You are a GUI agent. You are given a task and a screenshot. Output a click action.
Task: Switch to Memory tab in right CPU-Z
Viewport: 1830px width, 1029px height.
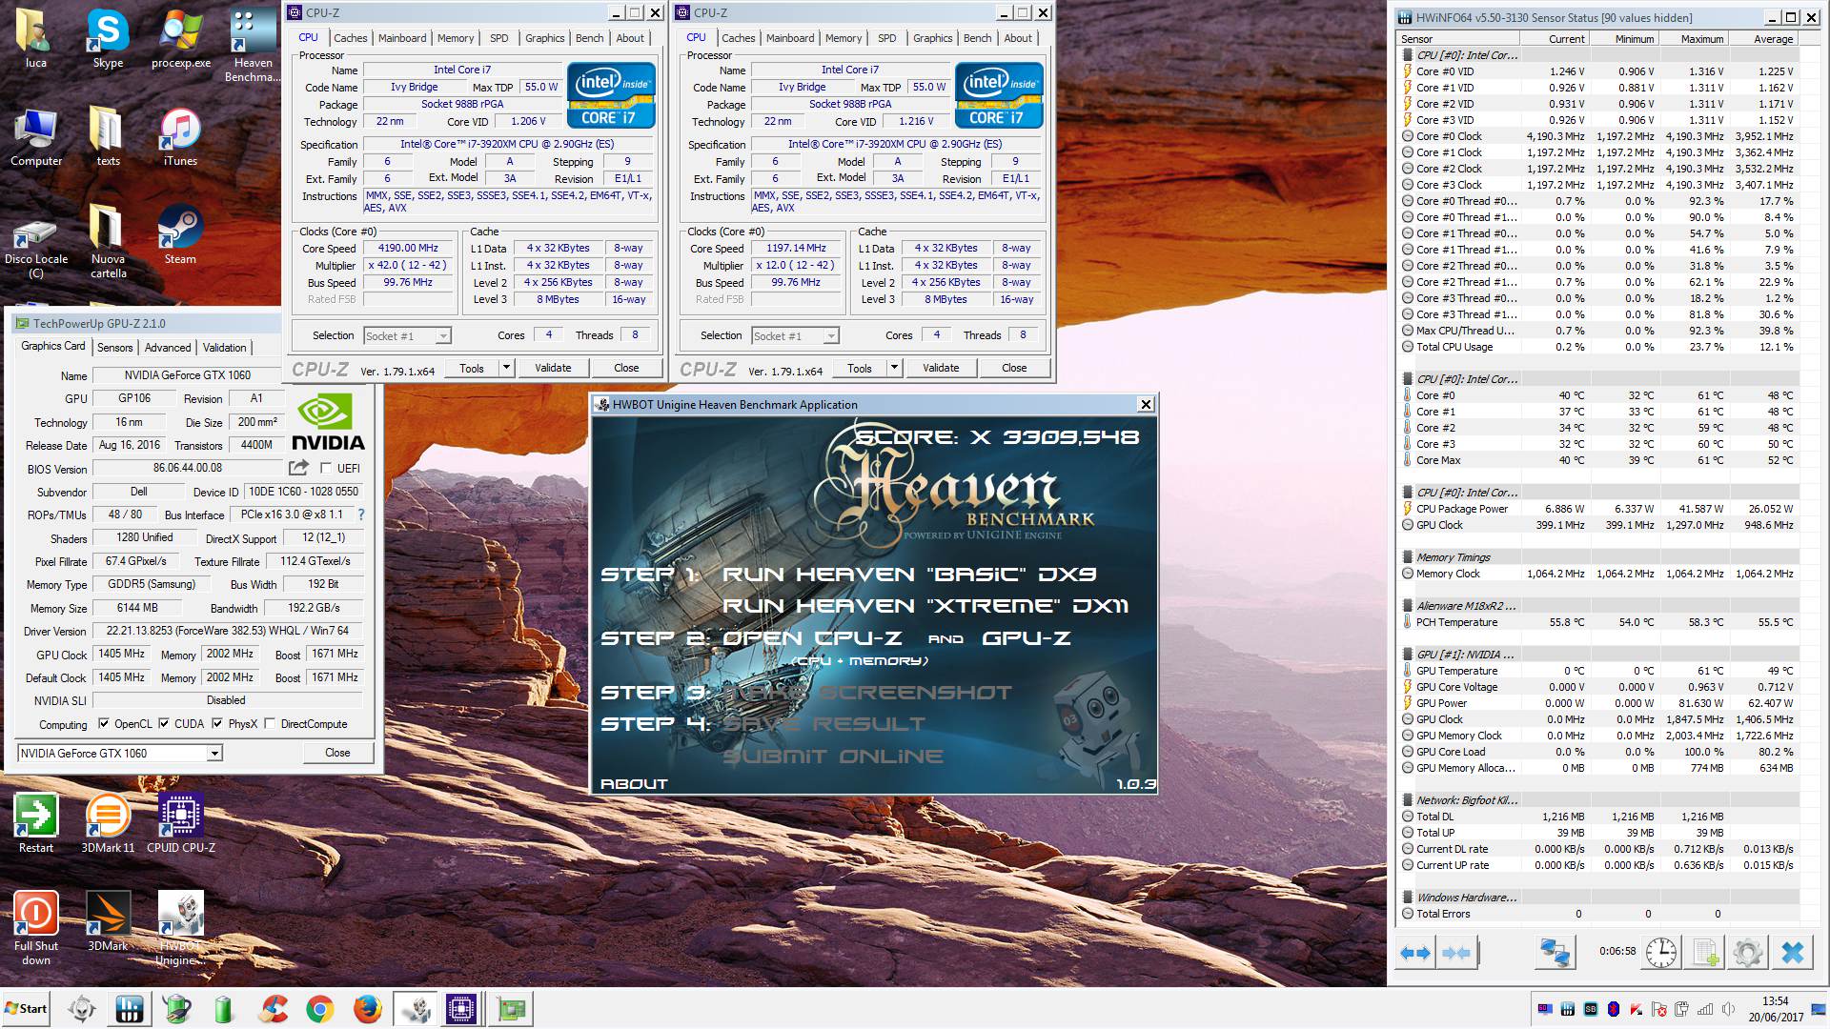844,38
